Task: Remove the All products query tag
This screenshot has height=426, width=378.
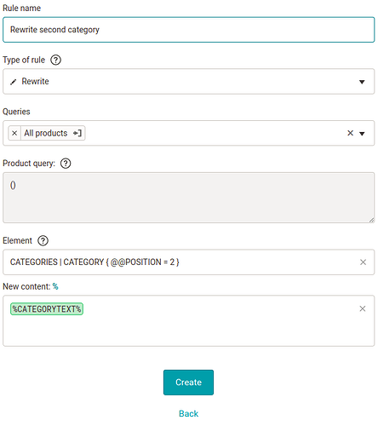Action: click(x=14, y=133)
